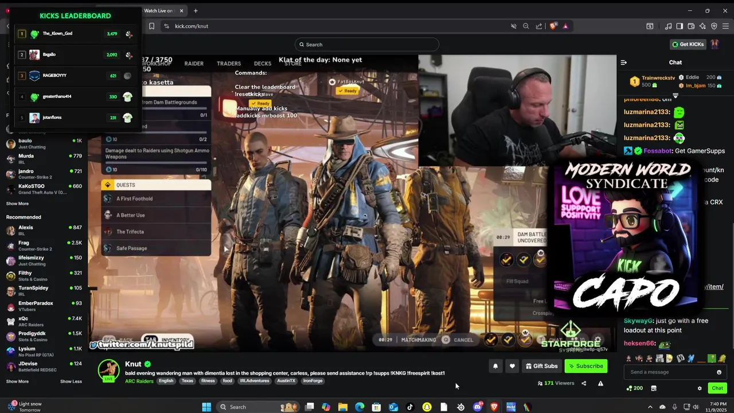
Task: Toggle the browser sidebar panel icon
Action: pyautogui.click(x=680, y=26)
